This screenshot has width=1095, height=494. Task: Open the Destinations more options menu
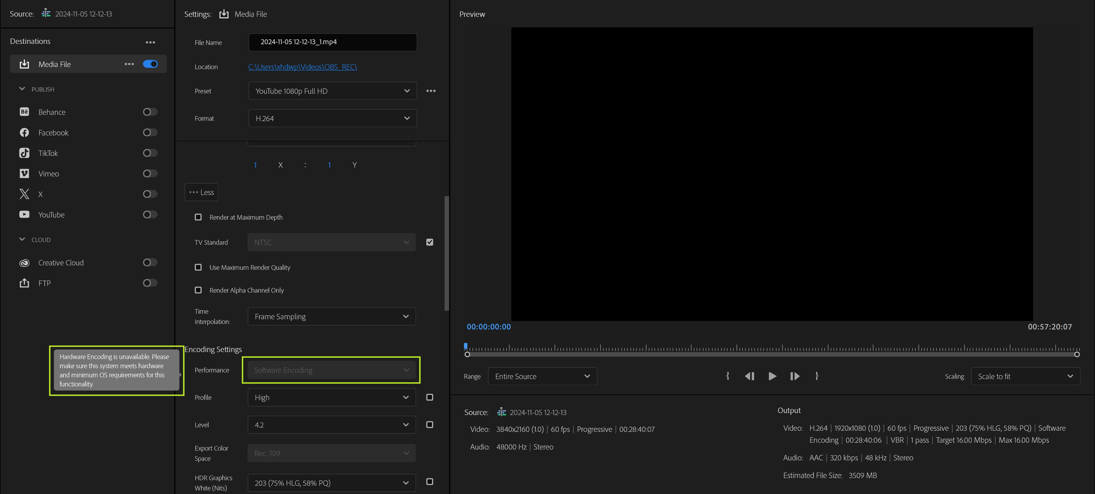coord(150,42)
